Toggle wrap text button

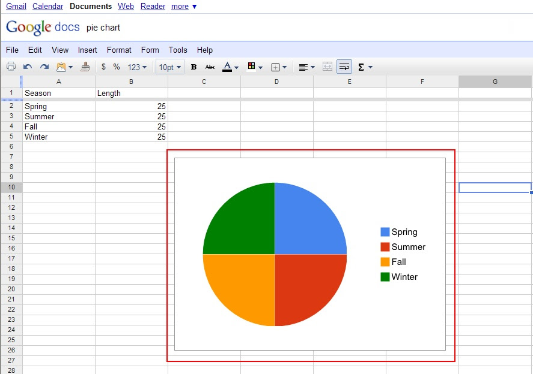pos(344,67)
